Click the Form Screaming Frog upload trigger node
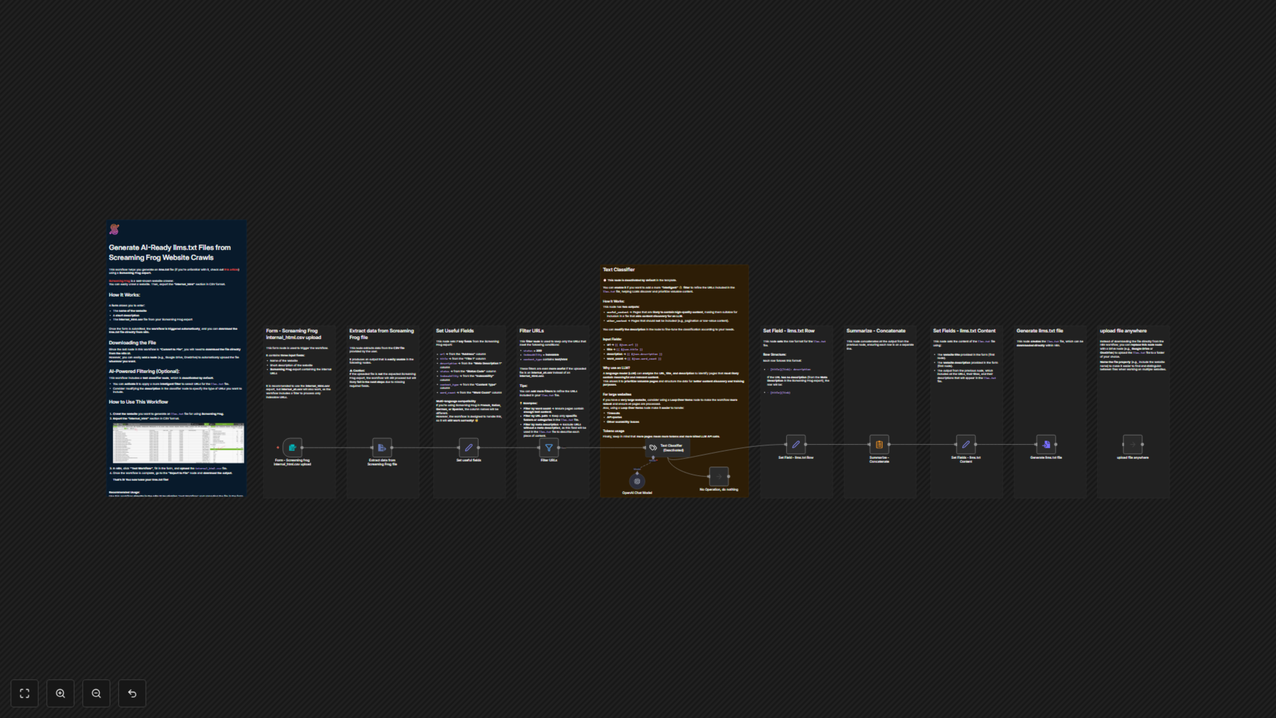Viewport: 1276px width, 718px height. click(x=292, y=447)
